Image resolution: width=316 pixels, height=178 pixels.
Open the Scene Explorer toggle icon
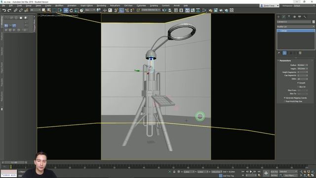(176, 10)
